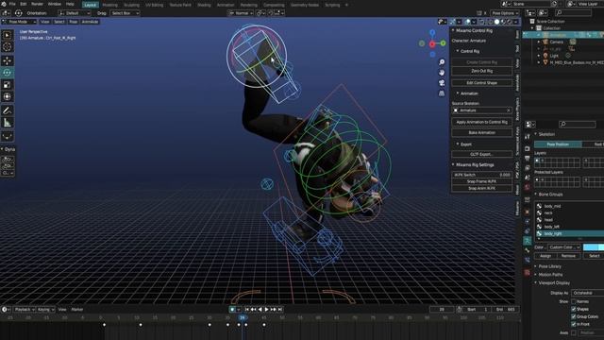The height and width of the screenshot is (340, 604).
Task: Open the Custom Color dropdown for bone group
Action: click(x=564, y=247)
